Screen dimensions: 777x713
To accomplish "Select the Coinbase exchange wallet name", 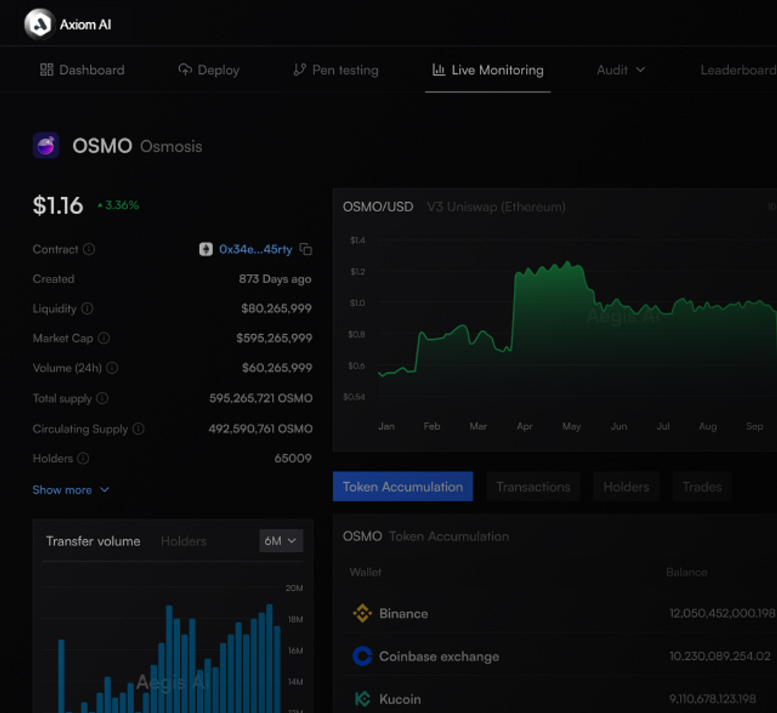I will (x=440, y=656).
